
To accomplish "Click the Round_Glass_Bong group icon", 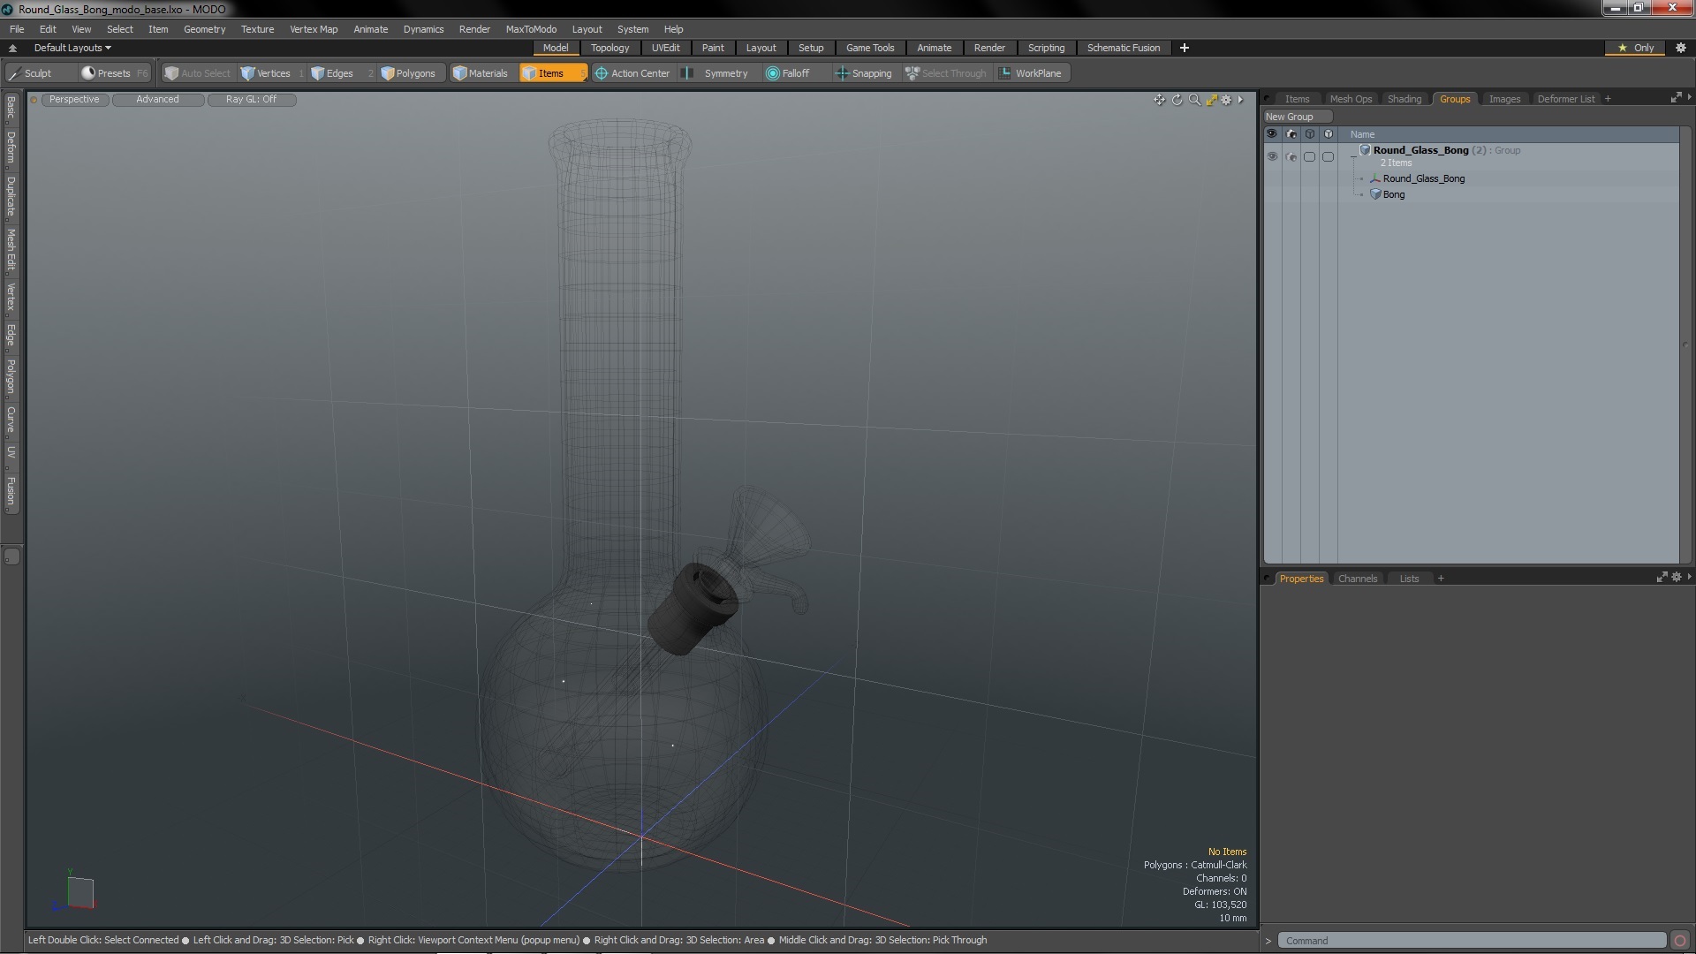I will [x=1365, y=150].
